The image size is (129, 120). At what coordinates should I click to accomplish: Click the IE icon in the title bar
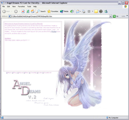(2, 3)
